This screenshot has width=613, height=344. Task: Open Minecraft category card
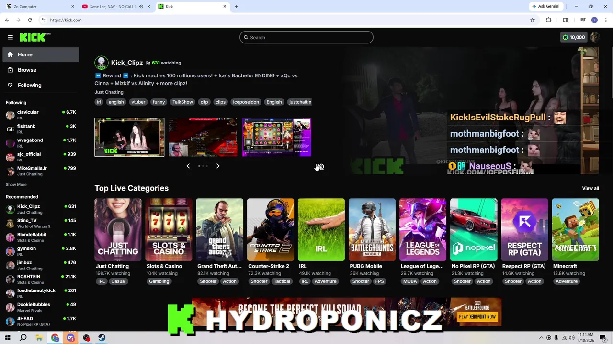[575, 230]
